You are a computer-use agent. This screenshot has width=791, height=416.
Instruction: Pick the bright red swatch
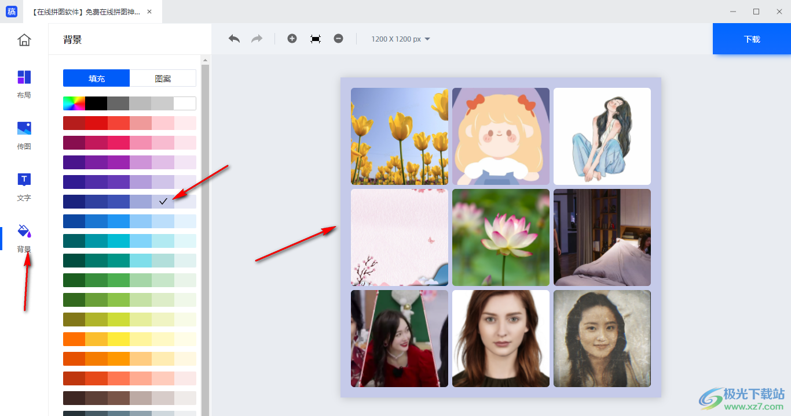(x=96, y=123)
